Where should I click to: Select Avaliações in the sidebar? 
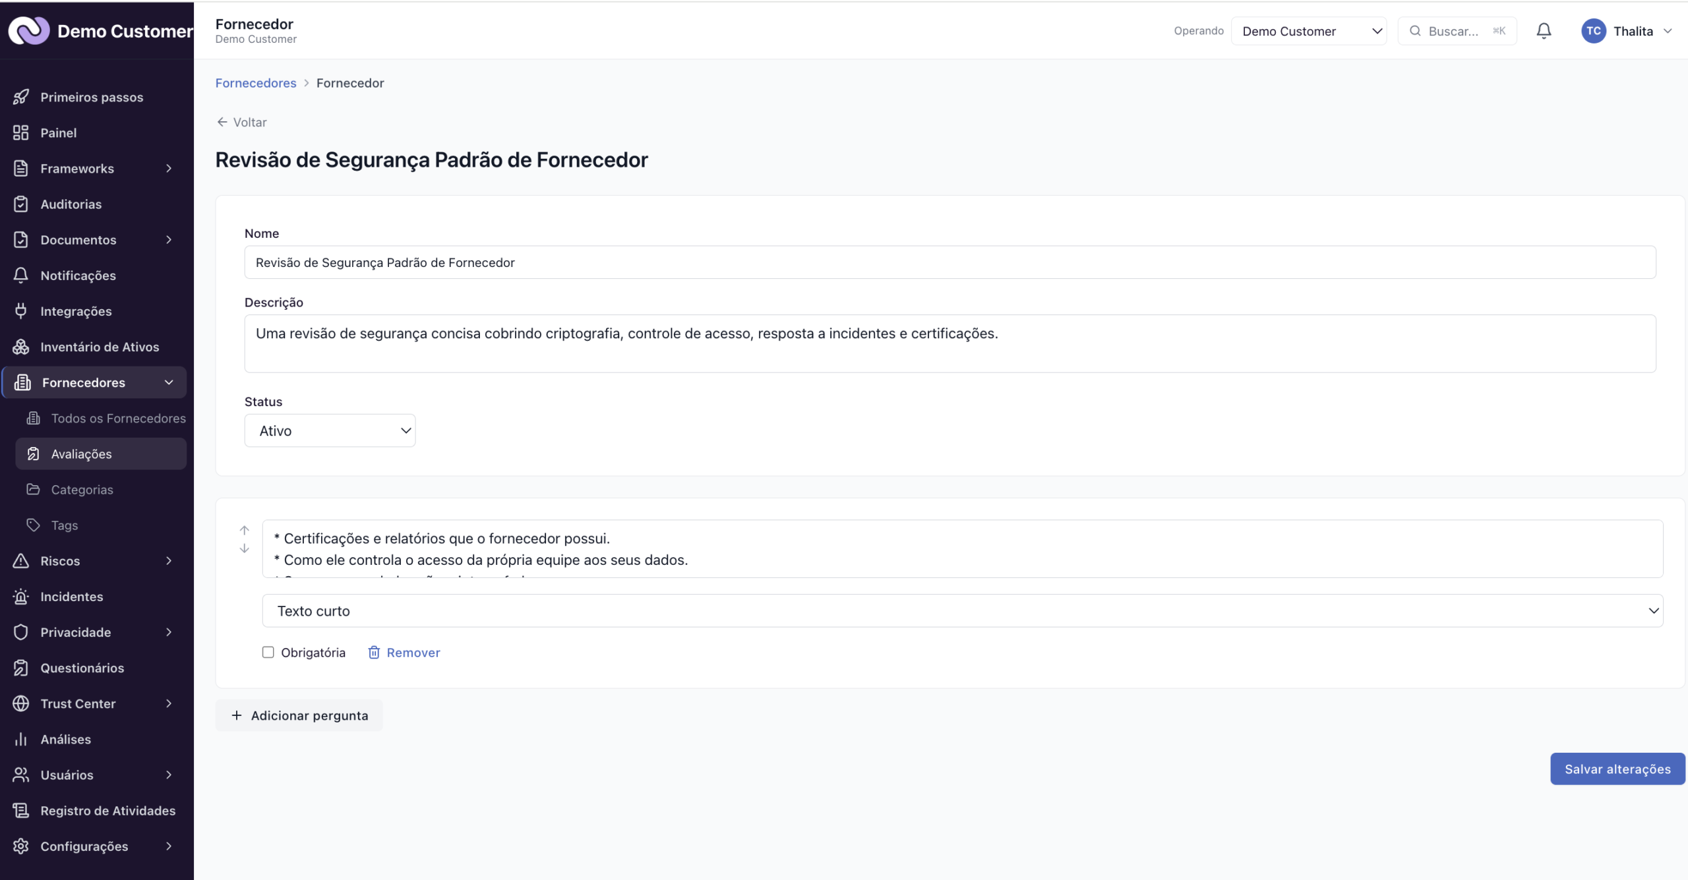point(101,454)
